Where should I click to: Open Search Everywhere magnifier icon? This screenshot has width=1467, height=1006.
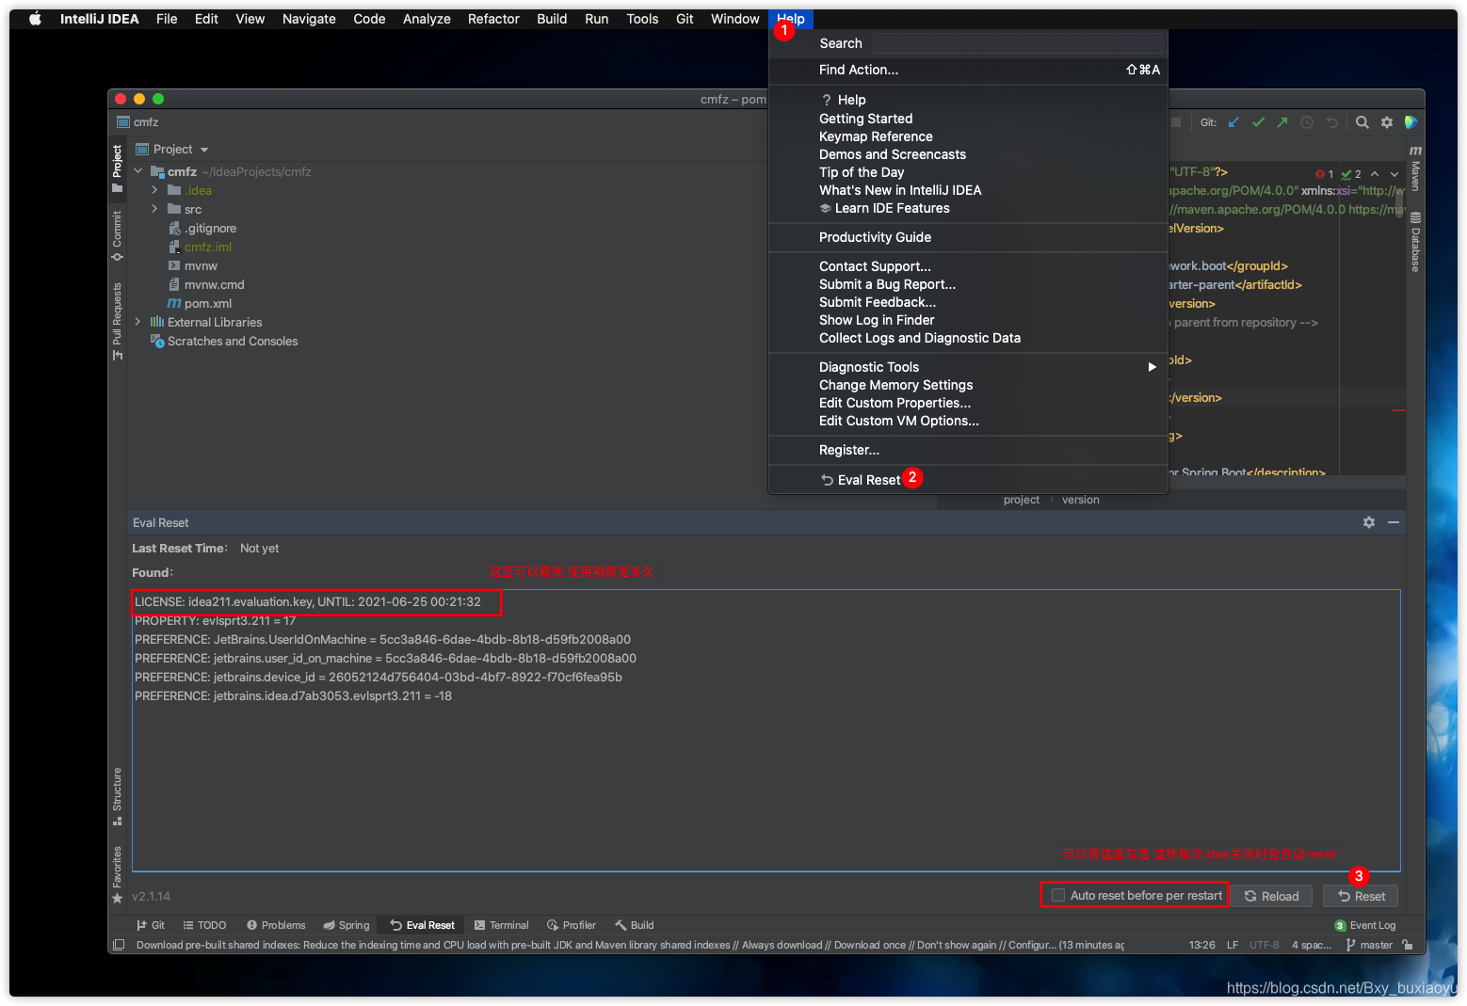1362,121
